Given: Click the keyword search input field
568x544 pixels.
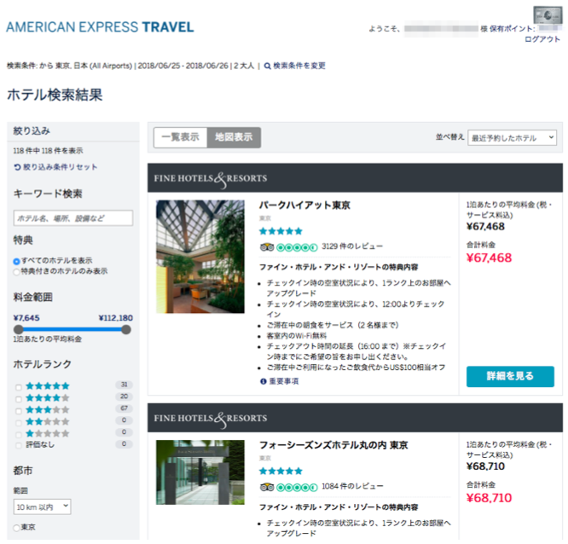Looking at the screenshot, I should pos(73,218).
